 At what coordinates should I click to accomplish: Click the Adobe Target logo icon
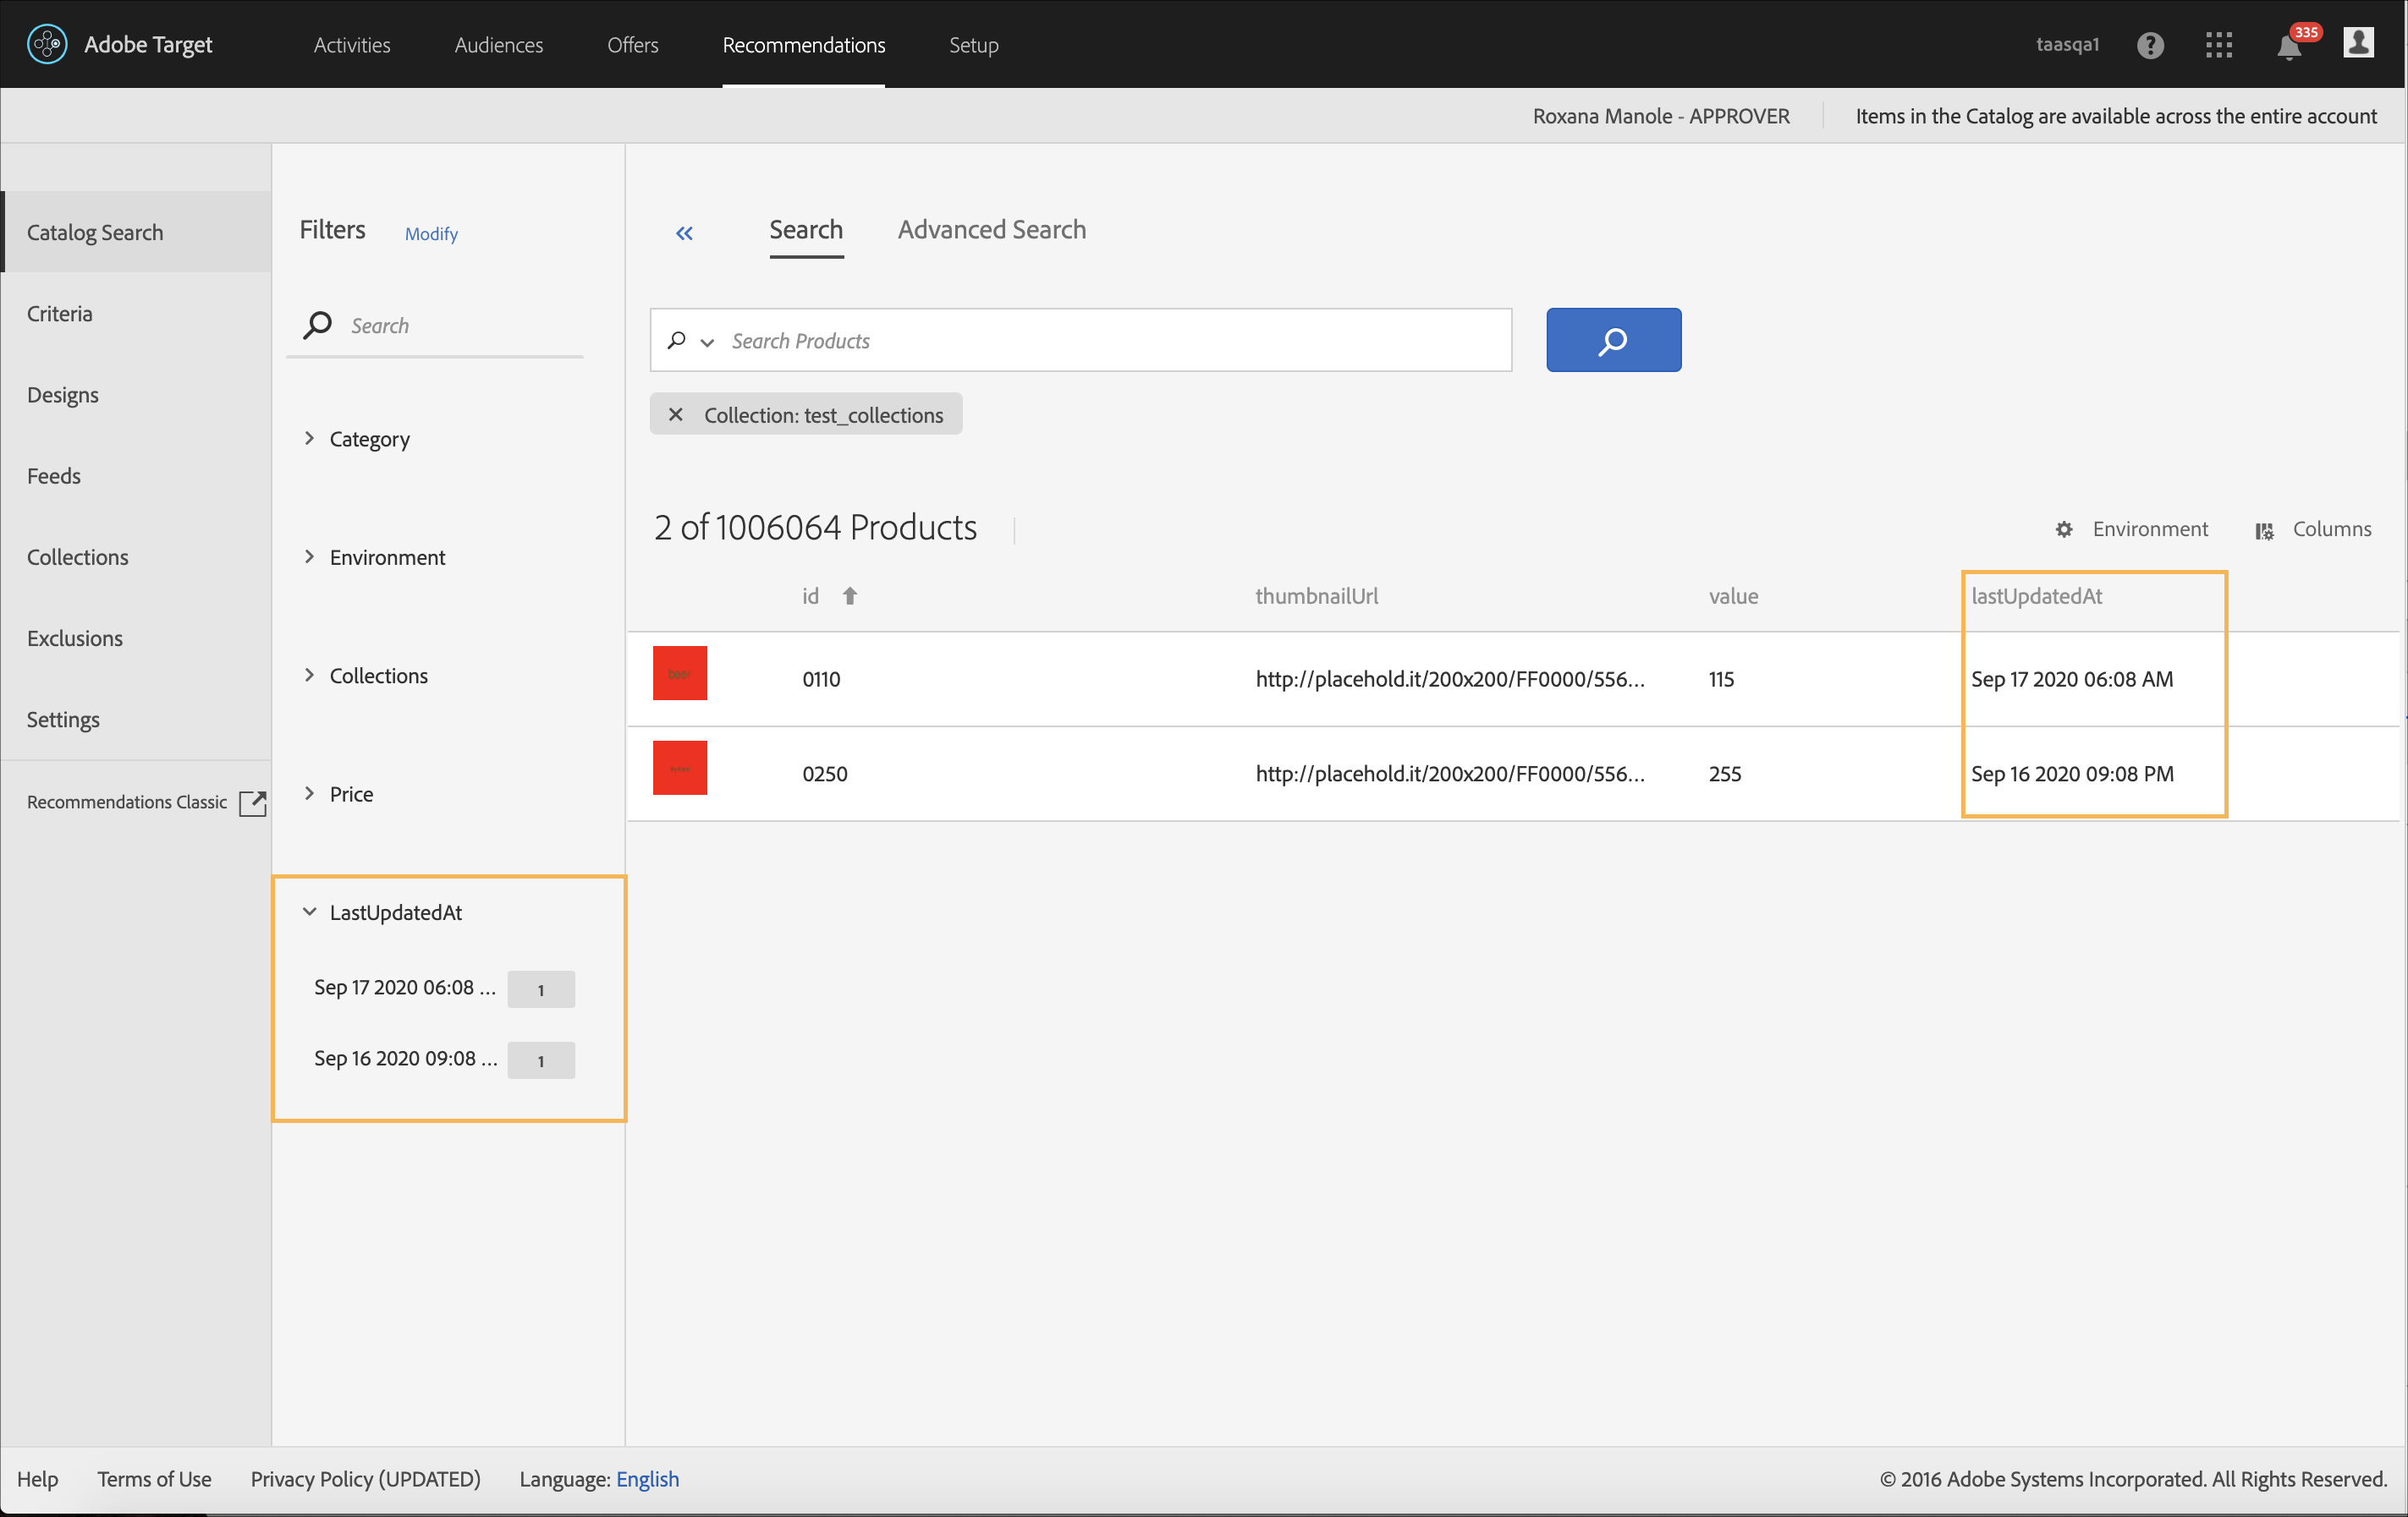coord(47,44)
